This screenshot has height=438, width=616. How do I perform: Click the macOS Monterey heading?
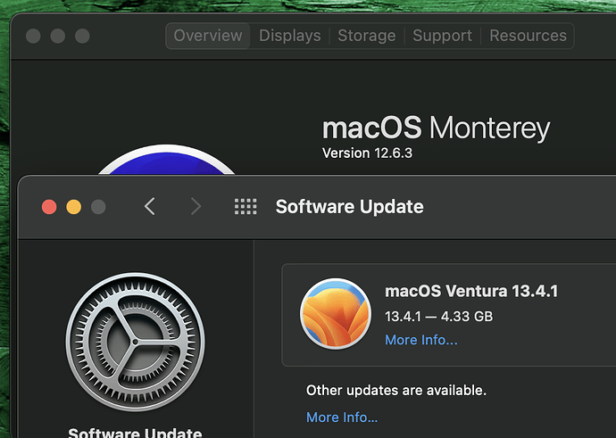pos(436,128)
